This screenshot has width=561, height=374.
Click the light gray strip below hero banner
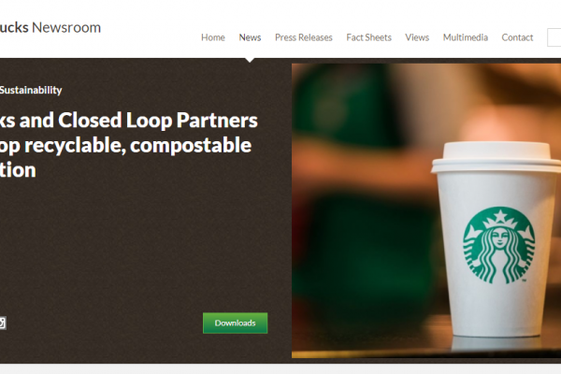coord(280,369)
